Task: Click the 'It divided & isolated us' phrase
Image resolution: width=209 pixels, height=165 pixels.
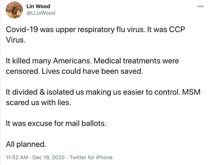Action: click(x=45, y=92)
